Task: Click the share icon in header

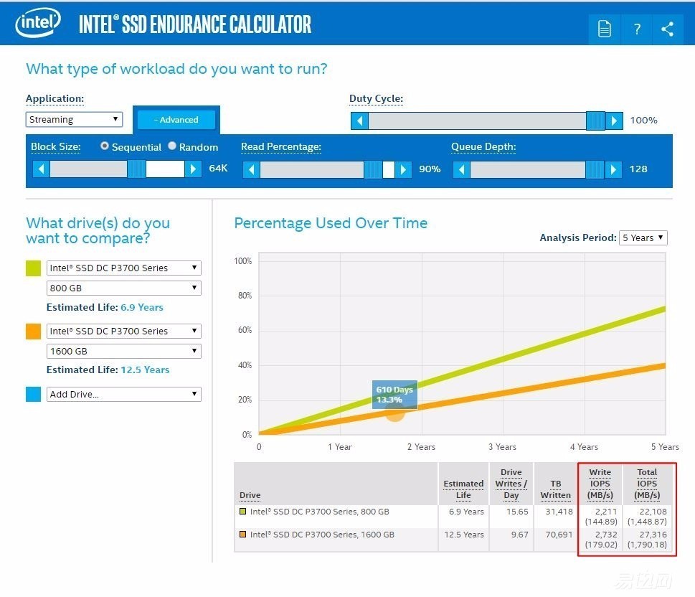Action: tap(668, 29)
